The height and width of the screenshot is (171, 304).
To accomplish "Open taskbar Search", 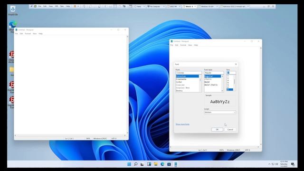I will tap(136, 164).
